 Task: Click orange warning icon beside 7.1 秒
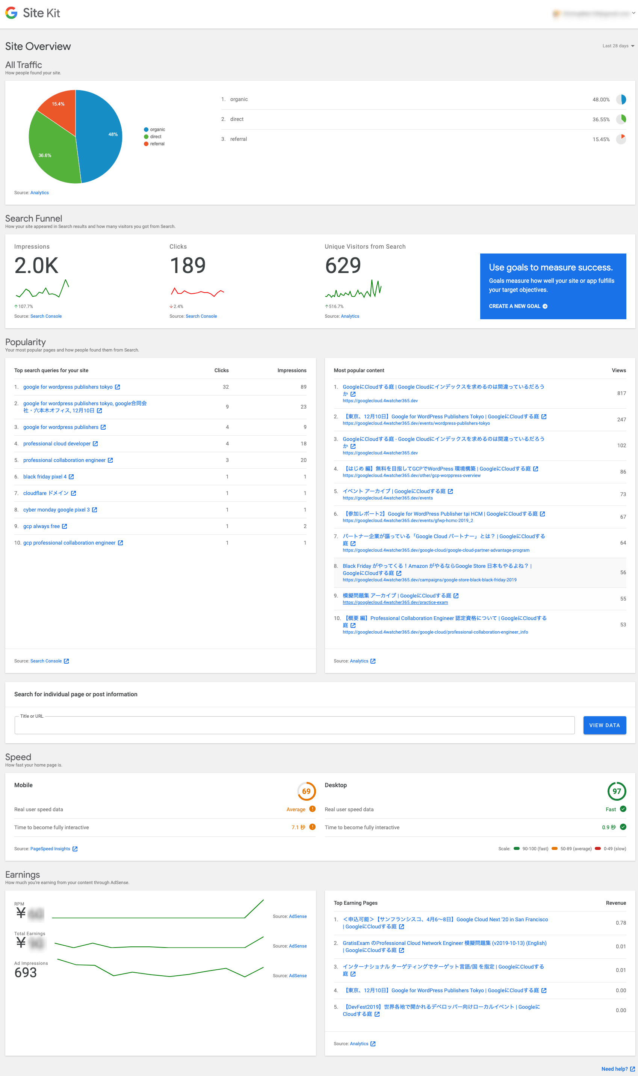pos(313,827)
